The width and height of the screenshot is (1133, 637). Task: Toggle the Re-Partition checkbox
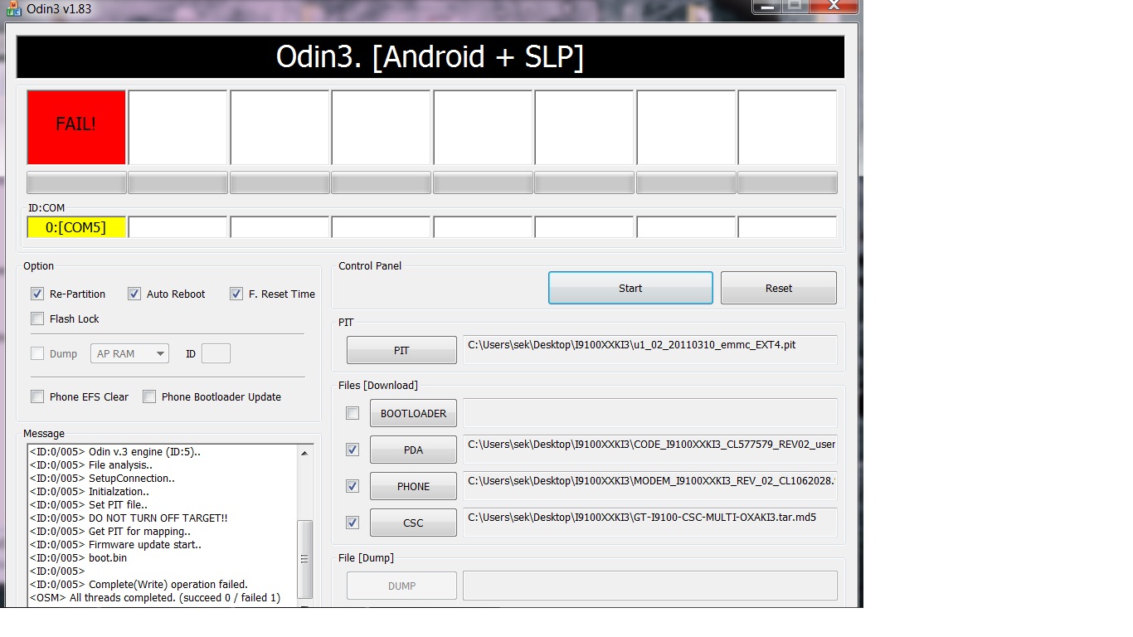pyautogui.click(x=37, y=294)
